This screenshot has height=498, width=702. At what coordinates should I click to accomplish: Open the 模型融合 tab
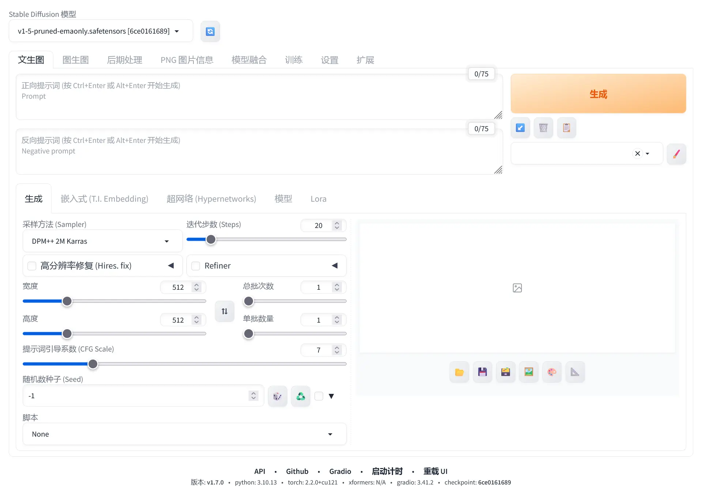coord(249,60)
